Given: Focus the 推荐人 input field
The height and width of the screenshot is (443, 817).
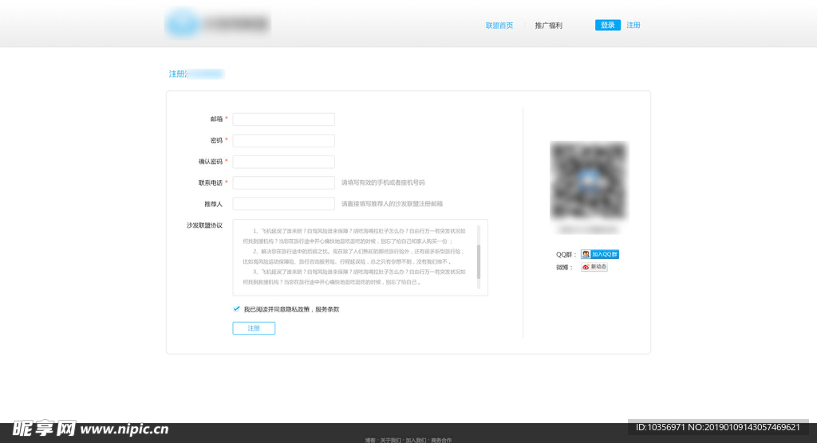Looking at the screenshot, I should tap(283, 204).
